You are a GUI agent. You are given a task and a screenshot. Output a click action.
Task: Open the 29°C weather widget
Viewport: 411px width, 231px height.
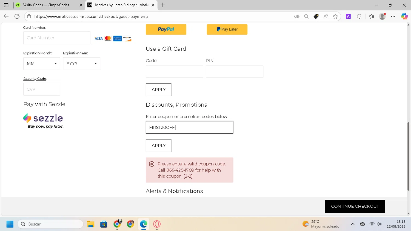321,224
